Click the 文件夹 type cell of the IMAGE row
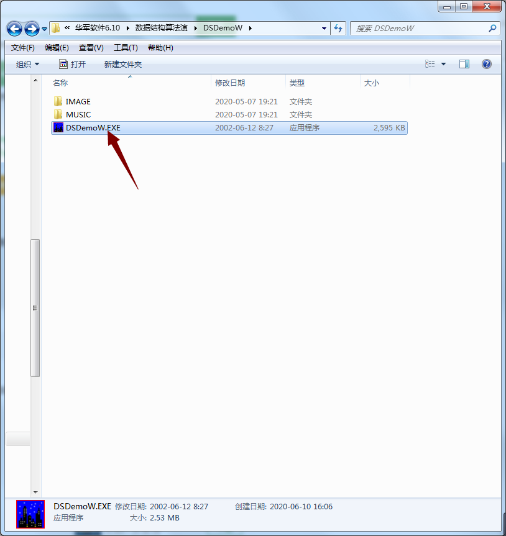The image size is (506, 536). (301, 101)
